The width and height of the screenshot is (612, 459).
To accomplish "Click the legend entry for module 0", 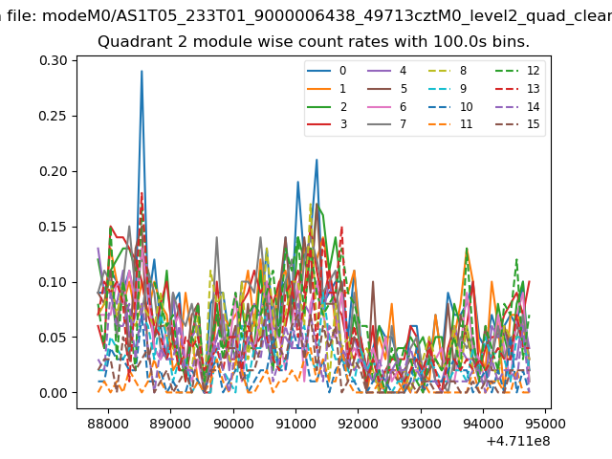I will click(x=327, y=71).
